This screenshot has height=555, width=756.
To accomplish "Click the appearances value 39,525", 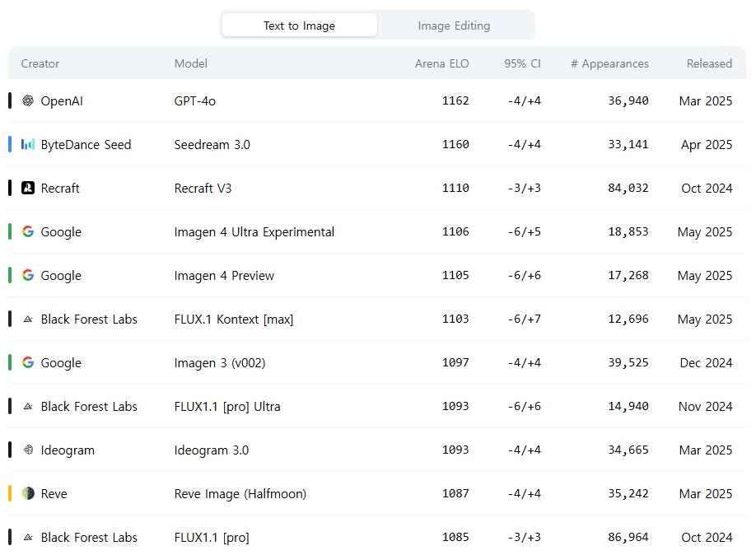I will point(628,362).
